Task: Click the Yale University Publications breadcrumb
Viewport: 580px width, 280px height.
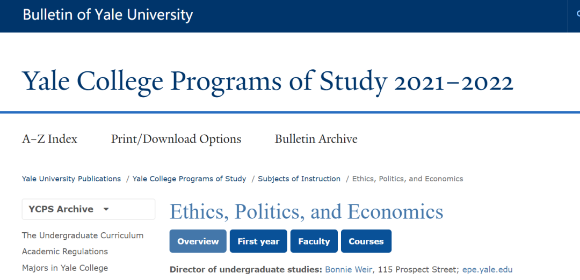Action: [71, 179]
